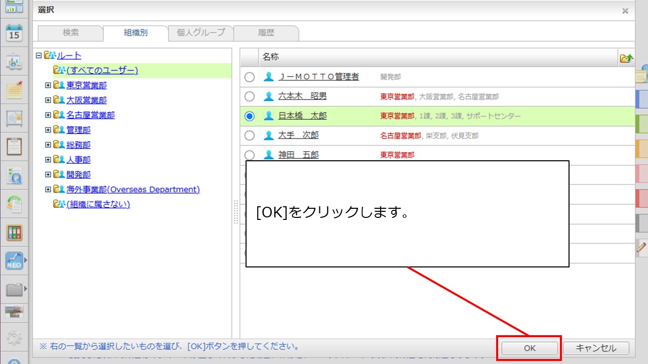Viewport: 648px width, 364px height.
Task: Expand the 東京営業部 tree node
Action: coord(48,85)
